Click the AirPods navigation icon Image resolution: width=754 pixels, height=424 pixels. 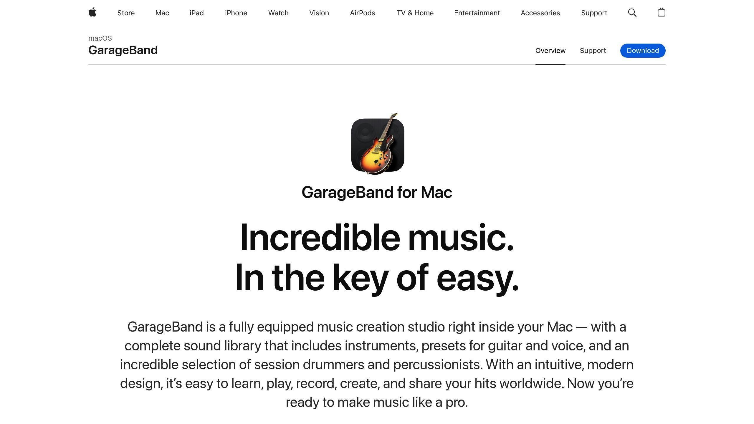[362, 13]
